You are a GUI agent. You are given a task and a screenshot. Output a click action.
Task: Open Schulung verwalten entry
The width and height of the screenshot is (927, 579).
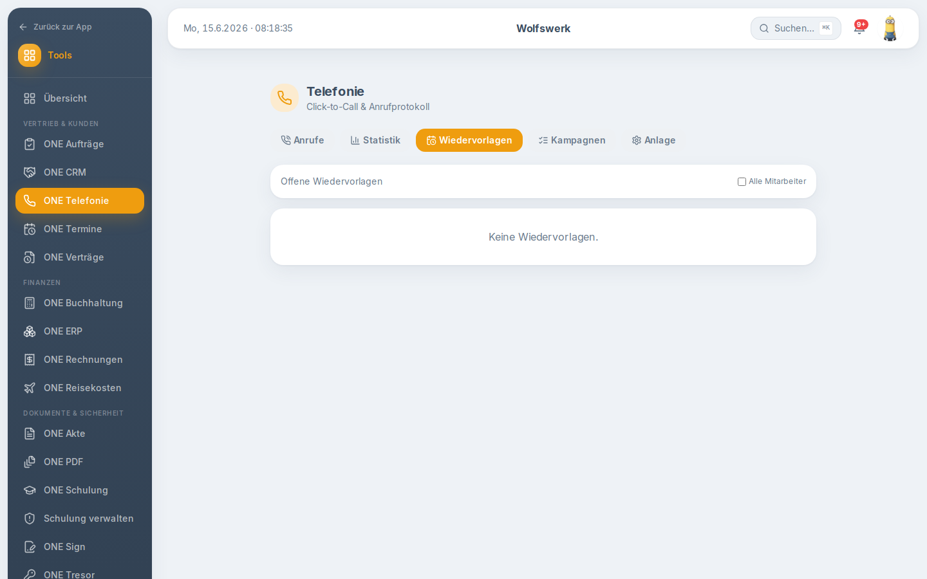click(x=80, y=519)
